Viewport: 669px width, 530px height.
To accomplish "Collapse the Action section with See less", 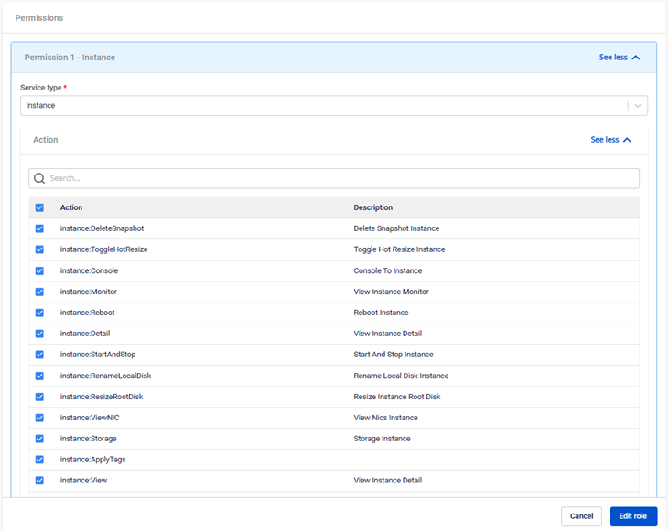I will 610,140.
